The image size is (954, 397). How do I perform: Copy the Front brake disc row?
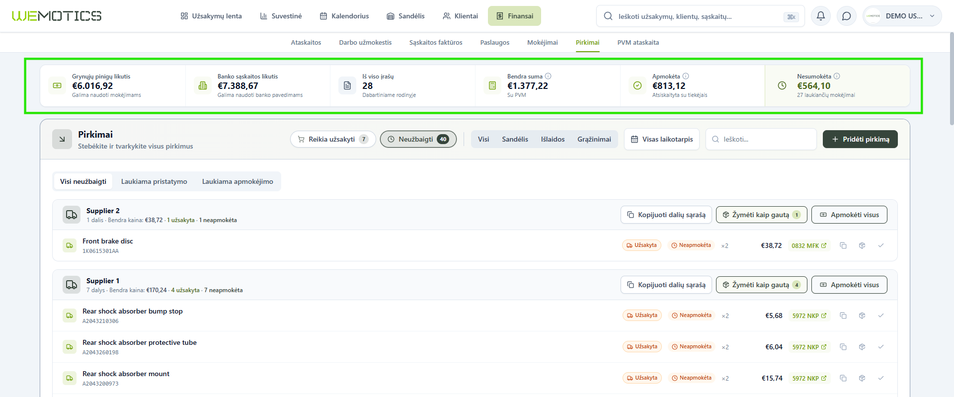(843, 245)
